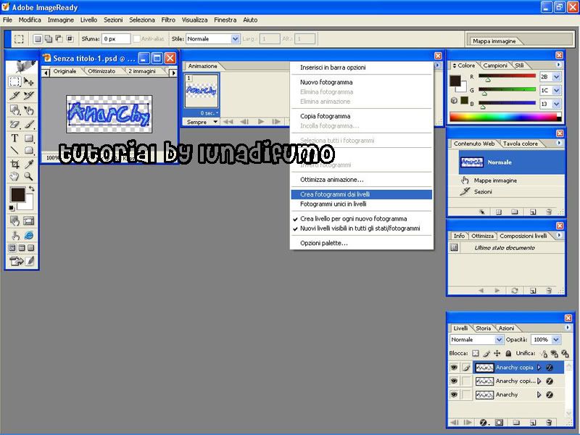580x435 pixels.
Task: Switch to Tavola colore tab
Action: 520,144
